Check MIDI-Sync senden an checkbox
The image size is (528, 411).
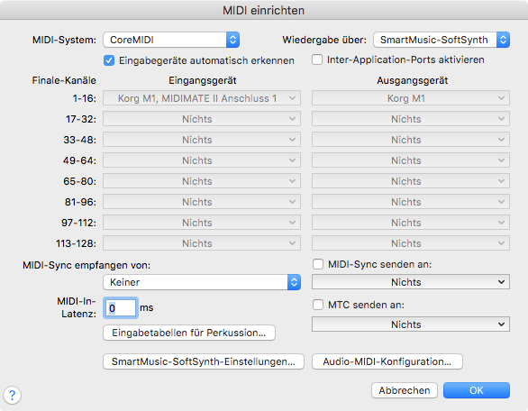click(x=318, y=264)
